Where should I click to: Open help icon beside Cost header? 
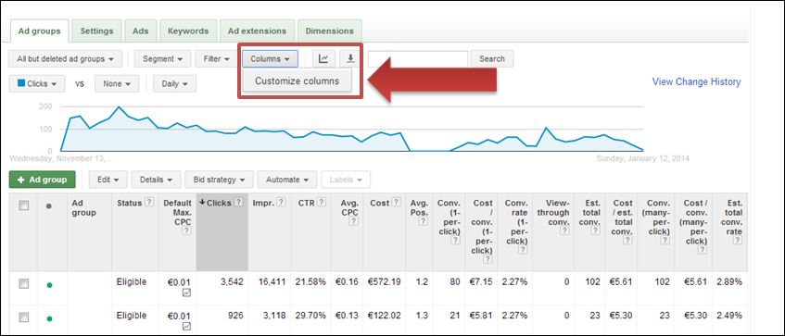coord(396,203)
